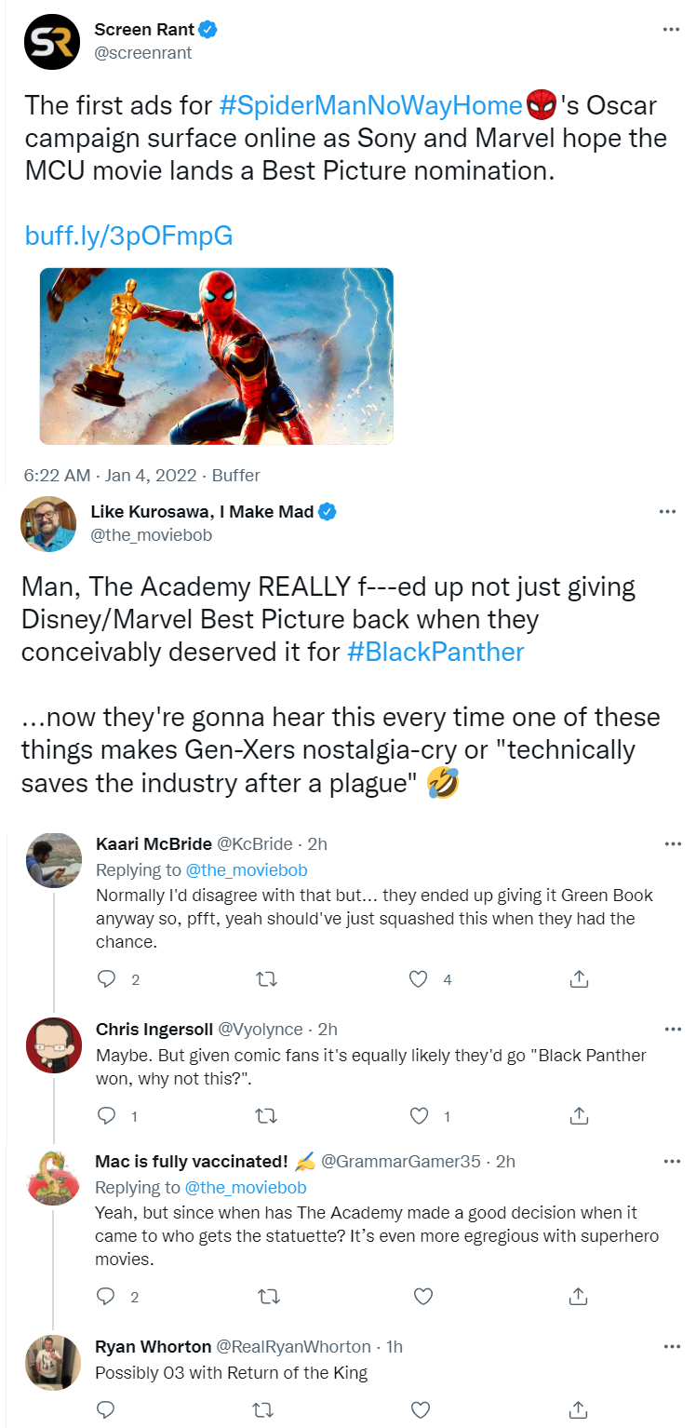The height and width of the screenshot is (1428, 696).
Task: Share Ryan Whorton's tweet
Action: [578, 1408]
